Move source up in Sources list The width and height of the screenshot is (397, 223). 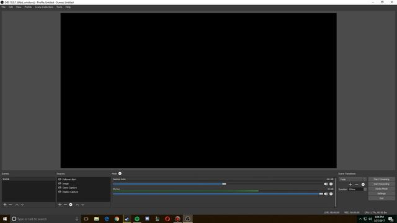point(77,204)
